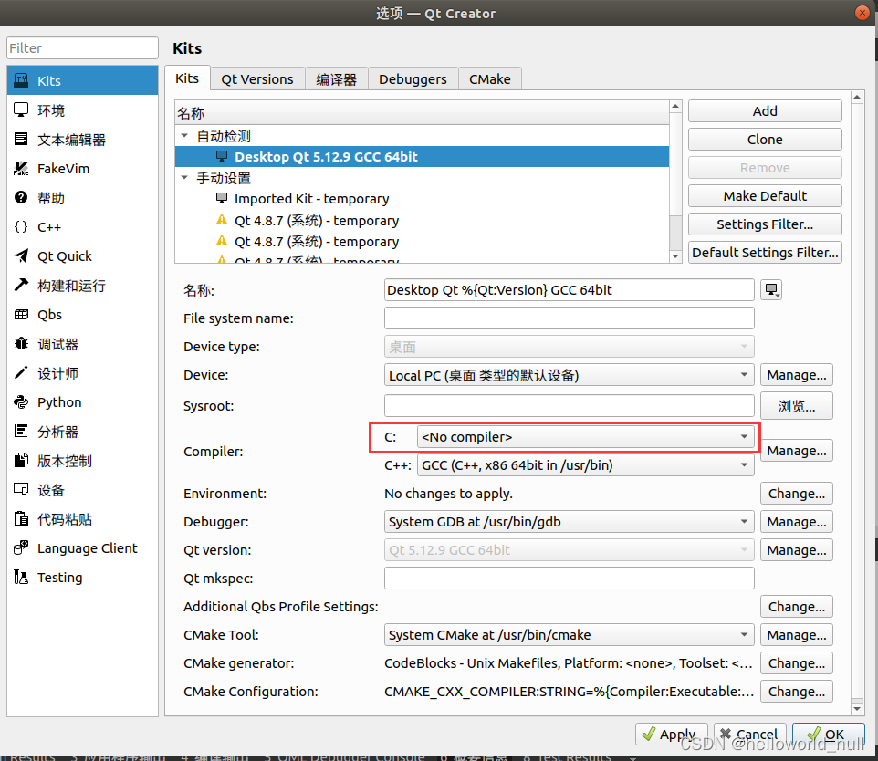
Task: Click the File system name field
Action: click(x=569, y=318)
